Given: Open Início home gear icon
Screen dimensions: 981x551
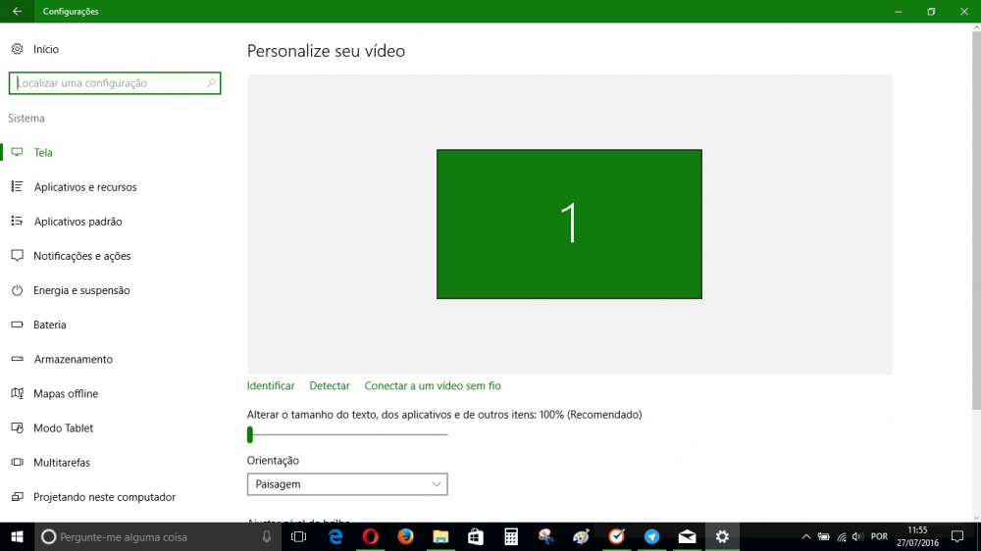Looking at the screenshot, I should 17,49.
